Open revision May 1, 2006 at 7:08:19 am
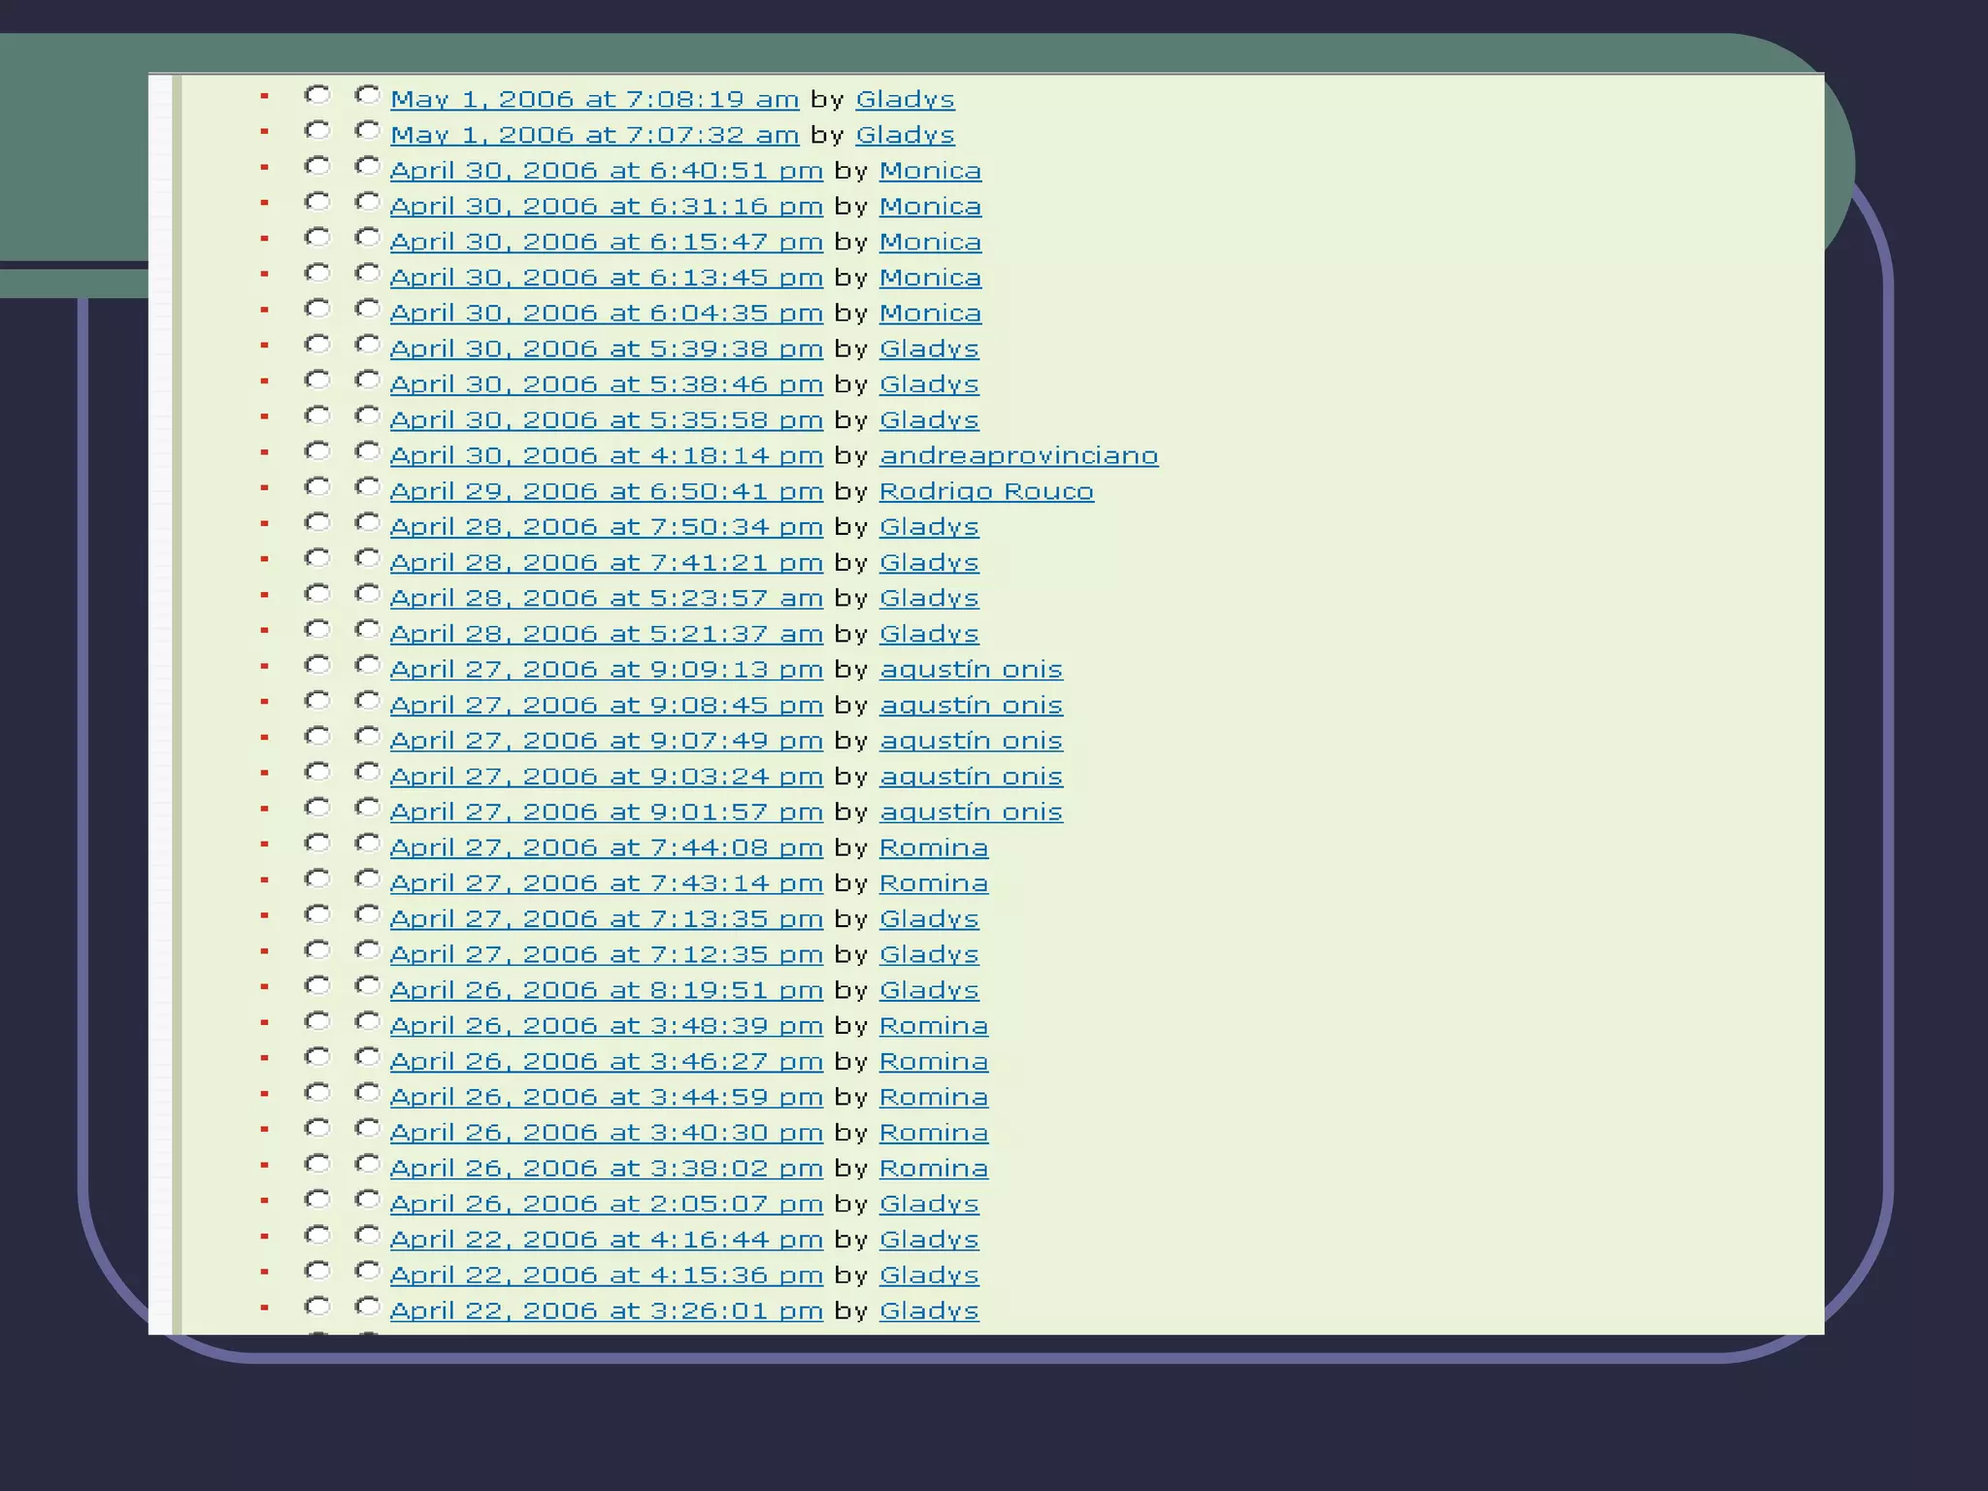The width and height of the screenshot is (1988, 1491). [x=594, y=99]
